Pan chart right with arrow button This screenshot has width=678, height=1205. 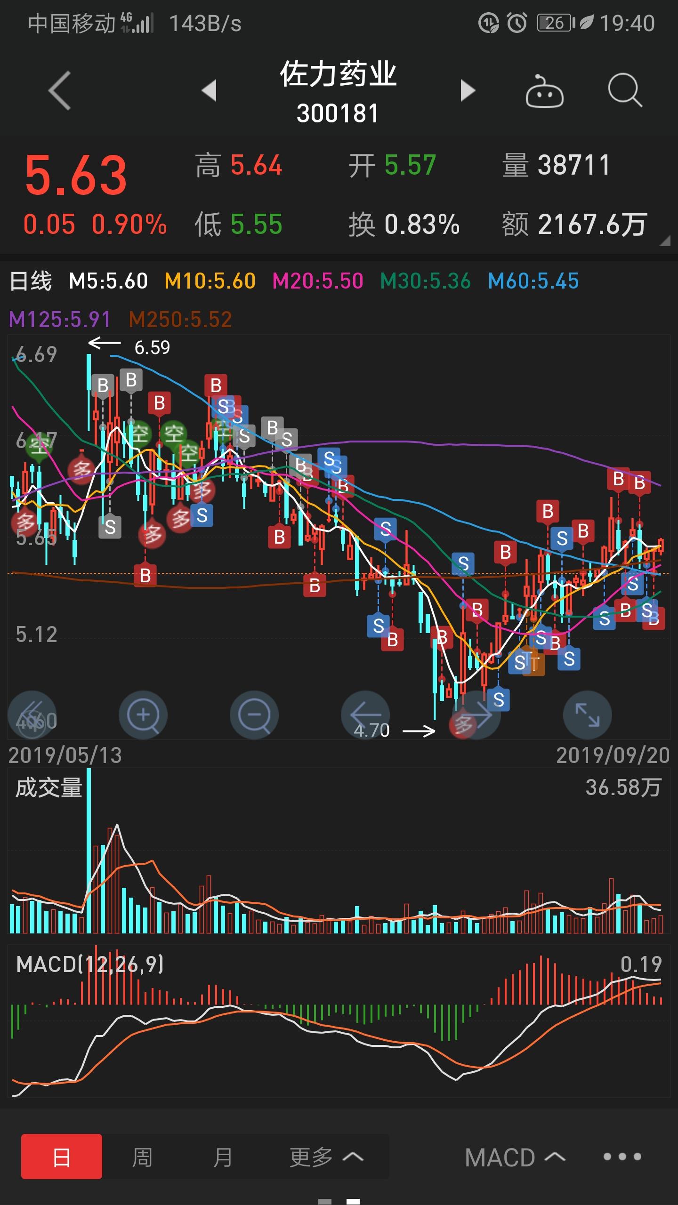pyautogui.click(x=476, y=715)
